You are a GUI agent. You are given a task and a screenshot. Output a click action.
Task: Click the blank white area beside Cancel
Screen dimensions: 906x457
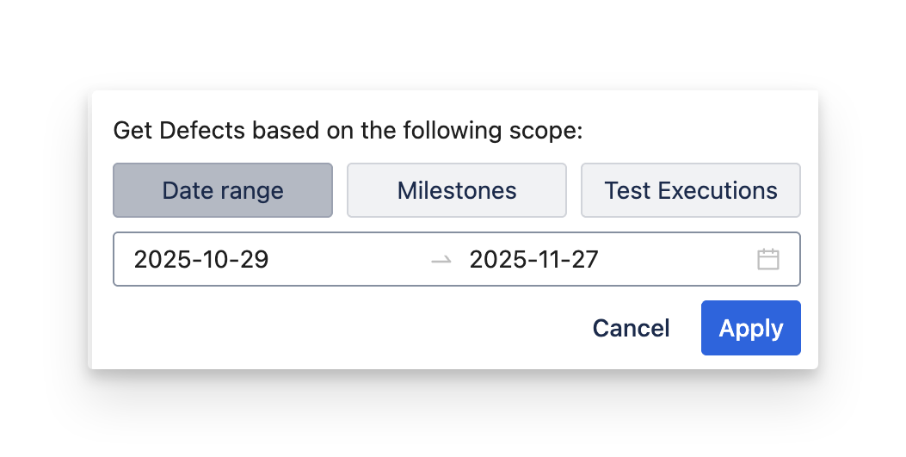344,328
